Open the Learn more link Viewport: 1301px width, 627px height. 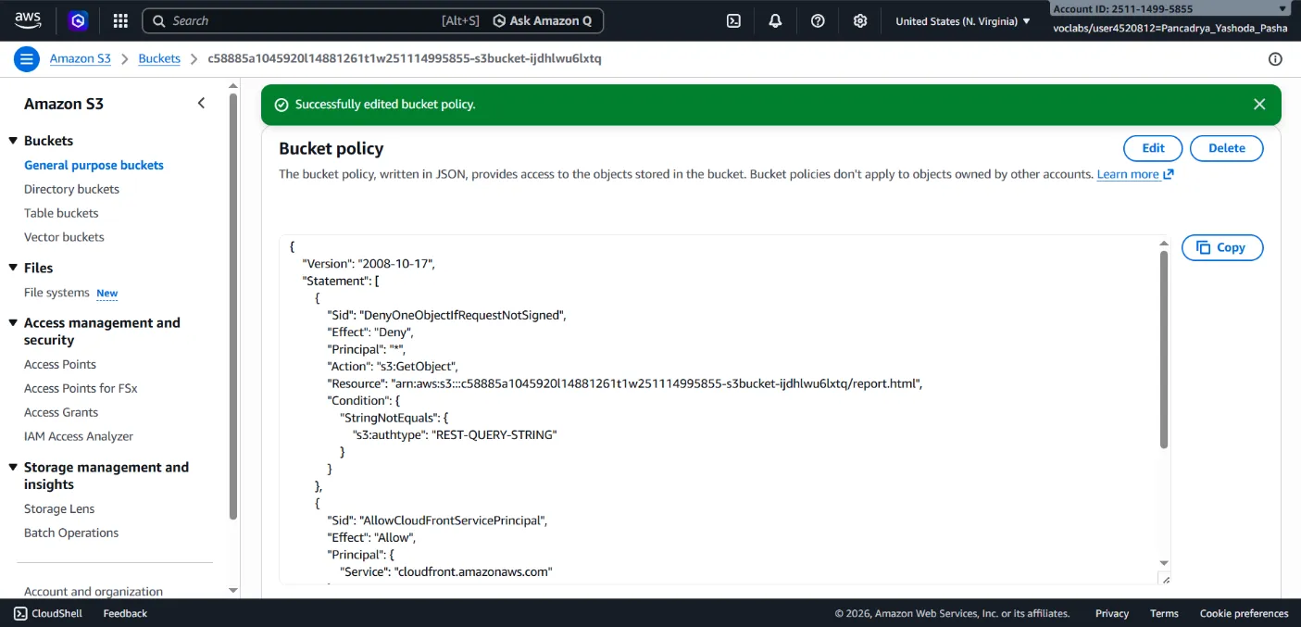(x=1135, y=174)
